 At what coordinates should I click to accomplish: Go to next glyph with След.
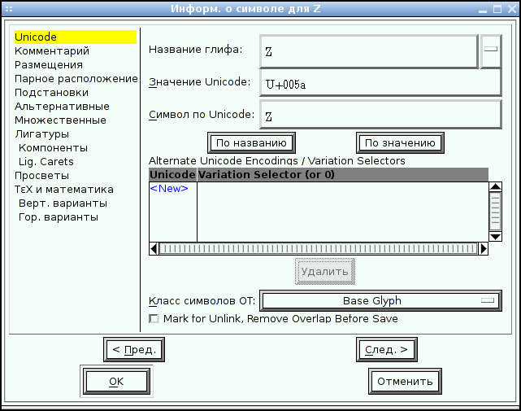386,349
